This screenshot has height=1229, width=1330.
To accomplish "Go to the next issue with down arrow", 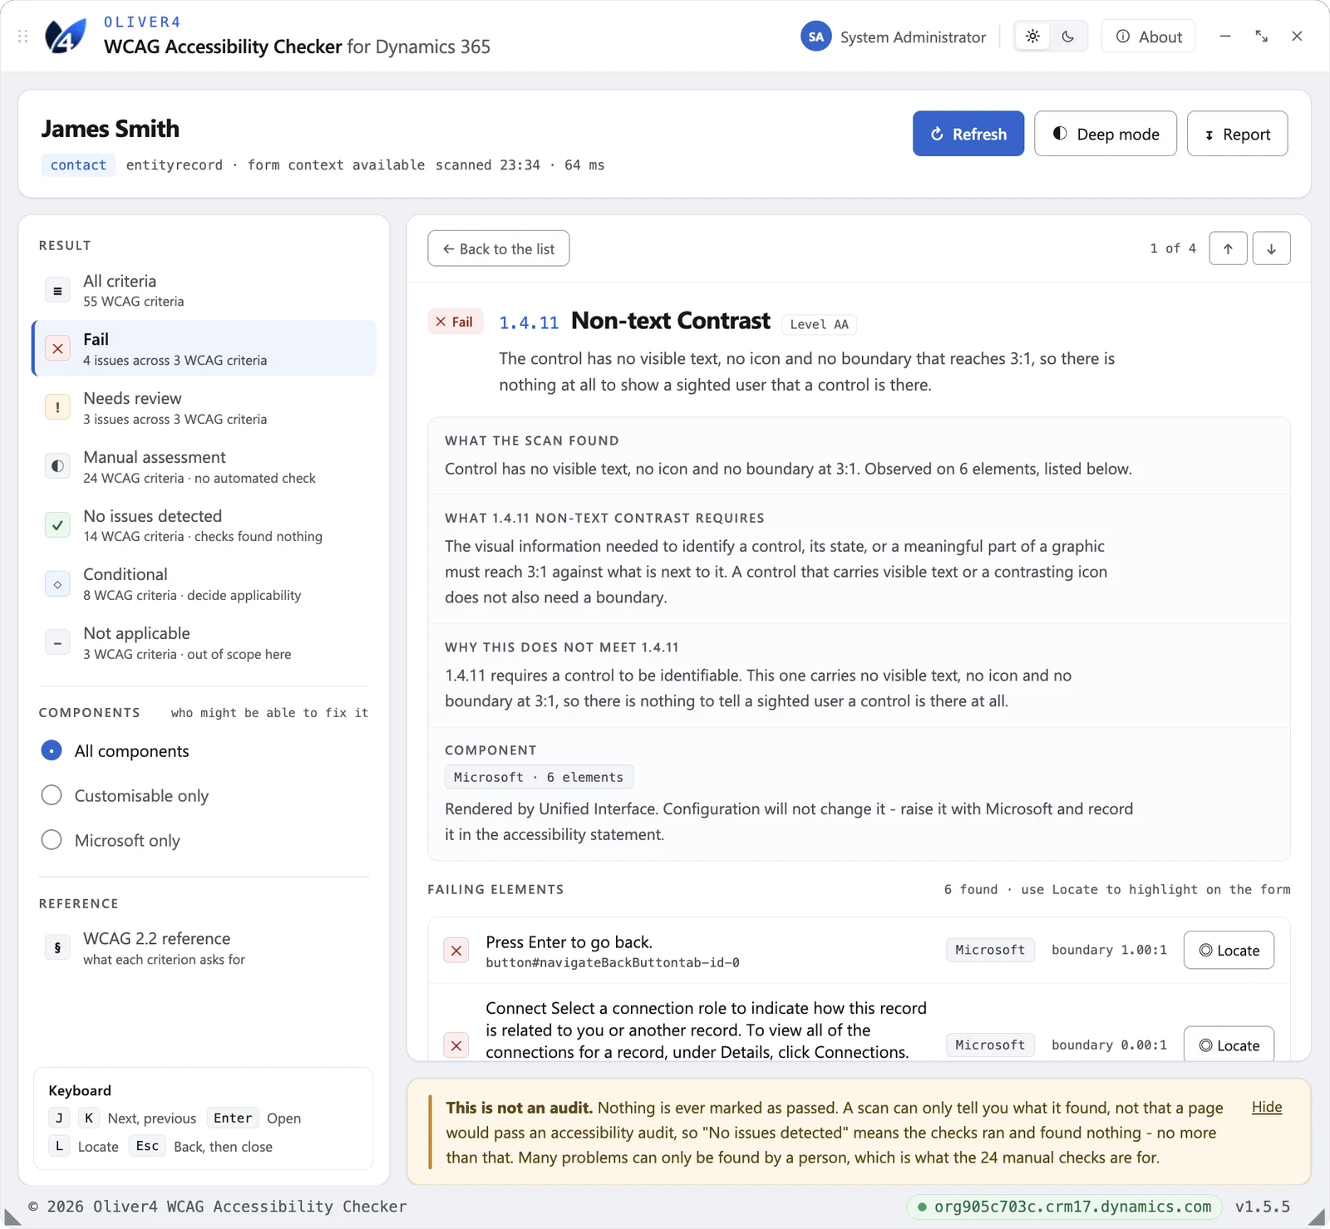I will [x=1271, y=248].
